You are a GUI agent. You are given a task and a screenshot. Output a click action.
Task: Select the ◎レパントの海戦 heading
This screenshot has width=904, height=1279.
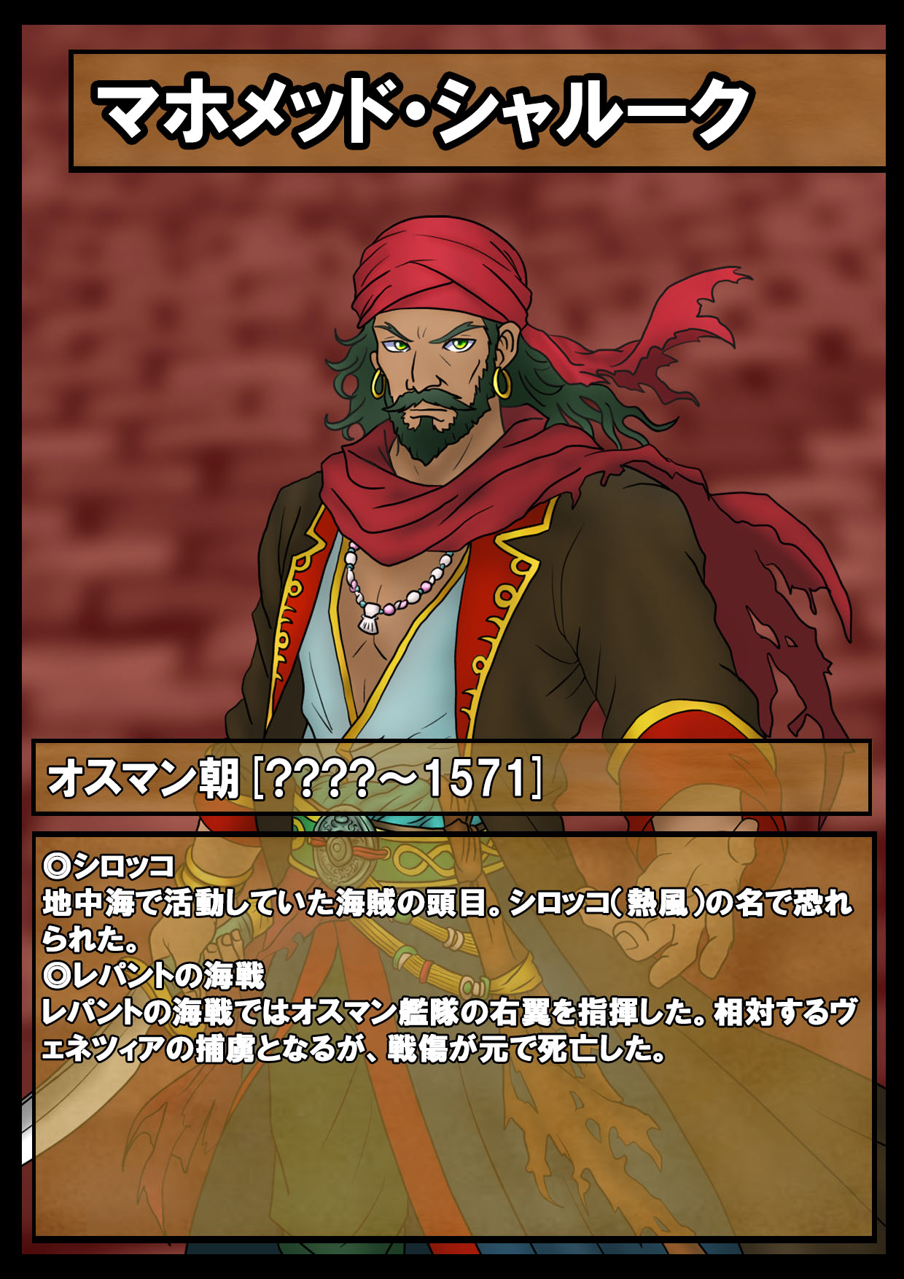tap(154, 975)
